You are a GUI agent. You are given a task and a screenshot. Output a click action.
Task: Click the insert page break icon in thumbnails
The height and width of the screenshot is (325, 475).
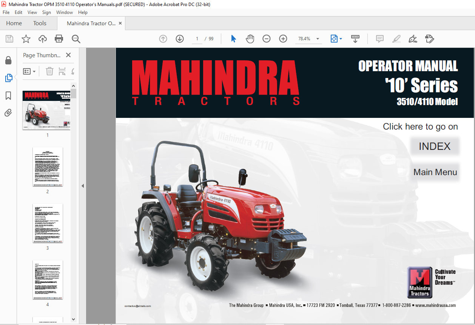coord(62,71)
